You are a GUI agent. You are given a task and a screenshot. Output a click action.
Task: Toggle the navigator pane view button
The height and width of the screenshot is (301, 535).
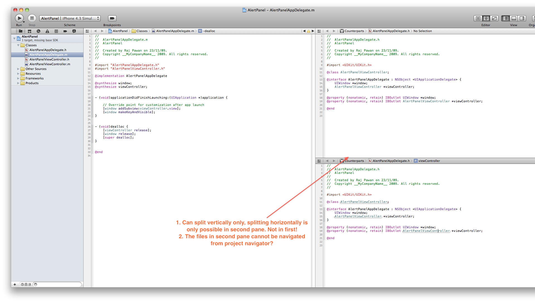505,18
